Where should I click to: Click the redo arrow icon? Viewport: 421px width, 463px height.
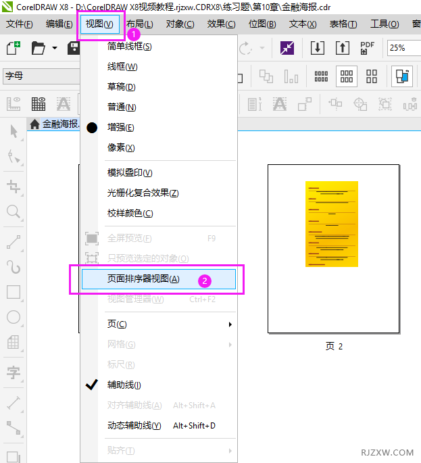coord(245,48)
